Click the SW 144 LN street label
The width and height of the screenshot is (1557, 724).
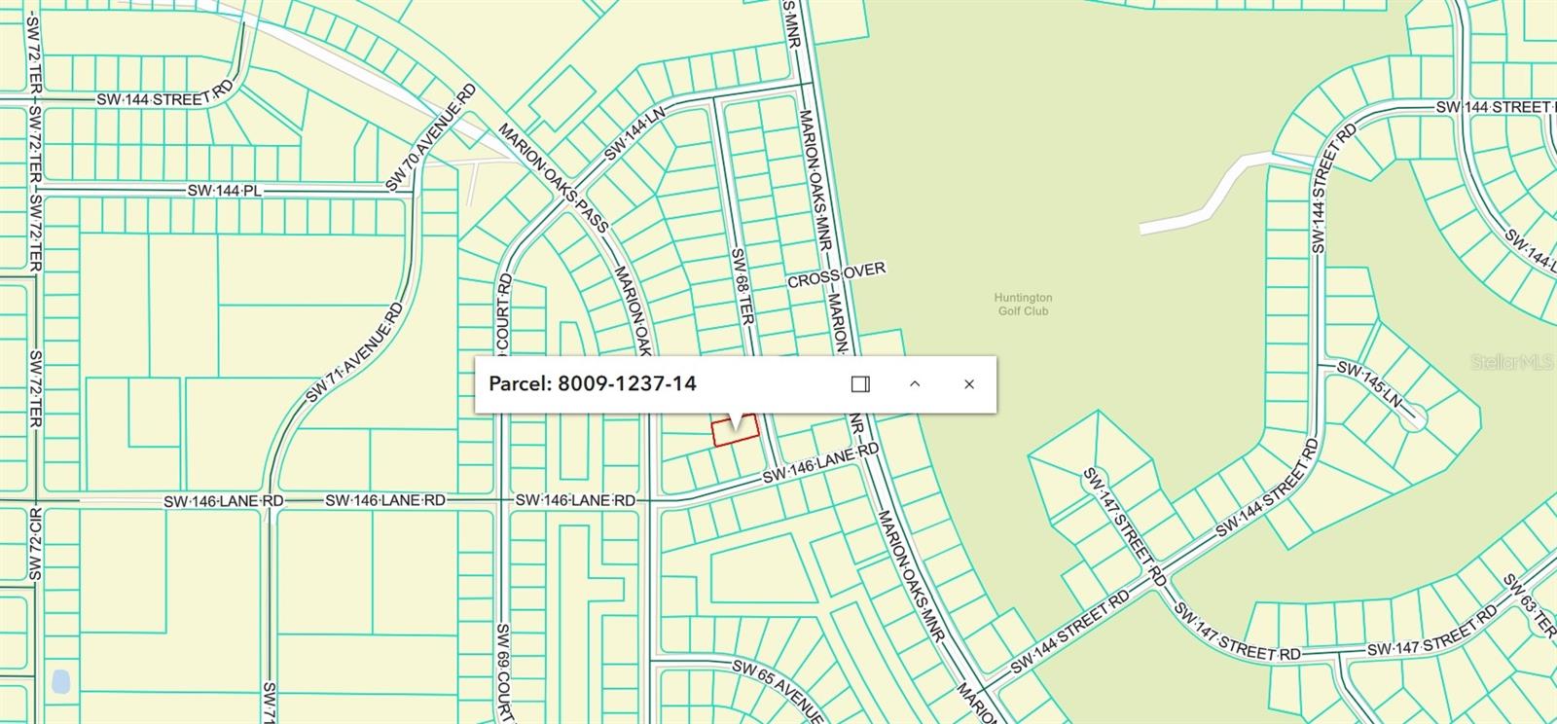634,134
